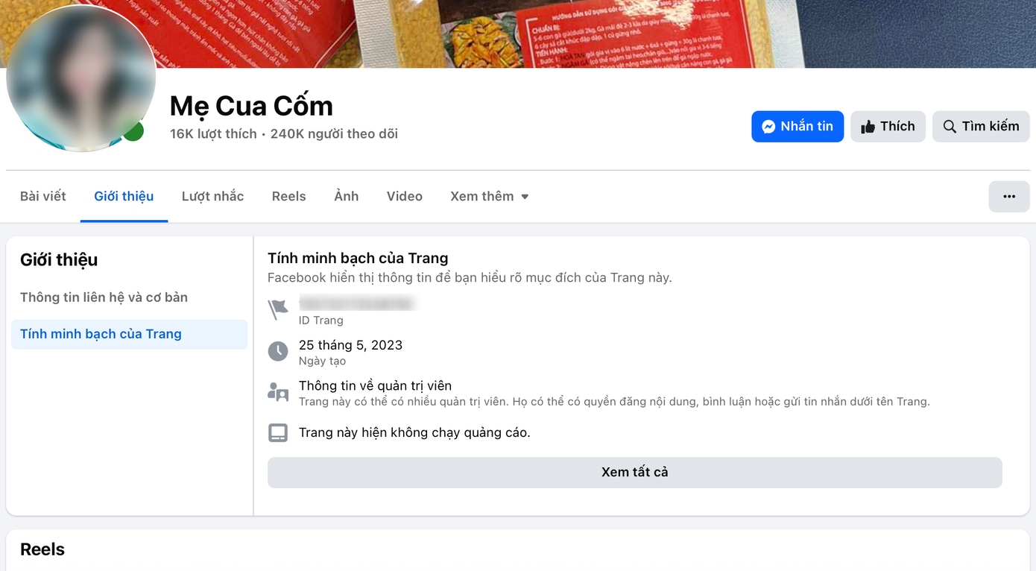Click the Messenger icon in Nhắn tin button
This screenshot has height=571, width=1036.
[x=768, y=127]
